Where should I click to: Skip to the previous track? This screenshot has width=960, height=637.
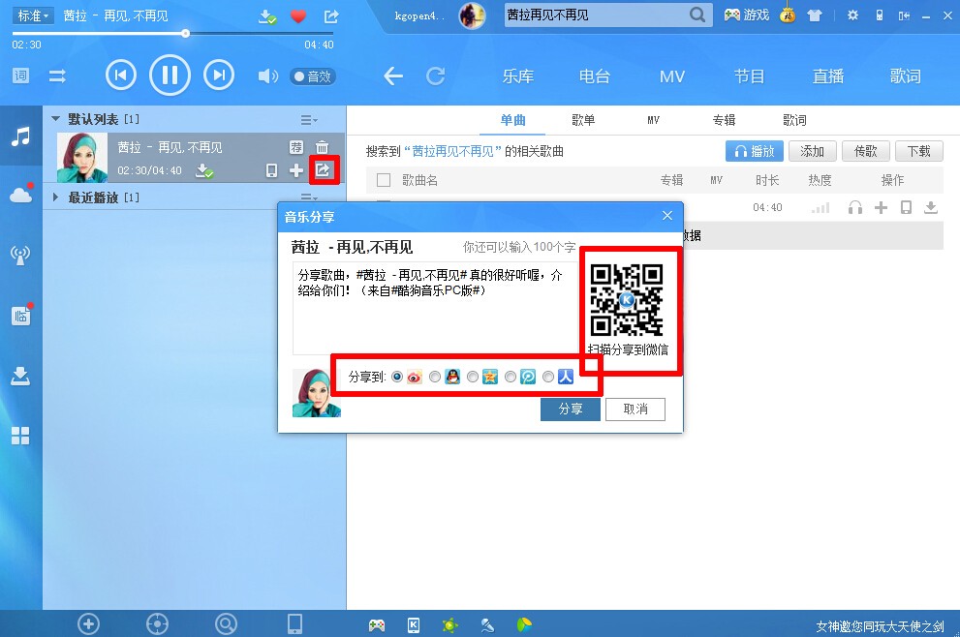pyautogui.click(x=121, y=76)
